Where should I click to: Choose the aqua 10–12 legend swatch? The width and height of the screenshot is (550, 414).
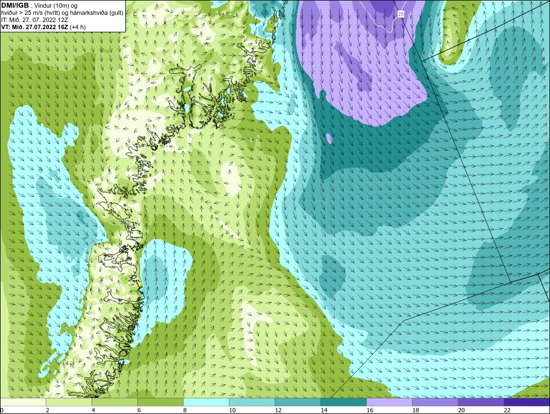(252, 402)
